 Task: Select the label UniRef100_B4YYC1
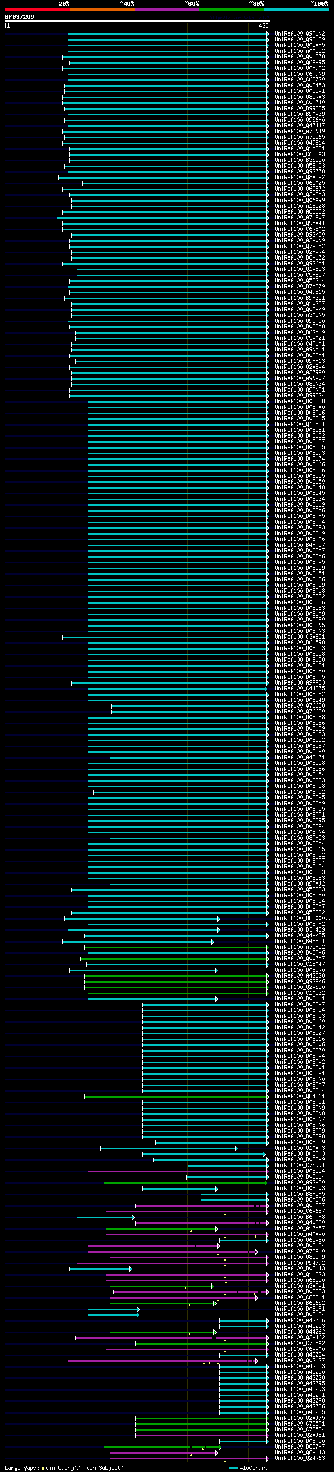300,941
